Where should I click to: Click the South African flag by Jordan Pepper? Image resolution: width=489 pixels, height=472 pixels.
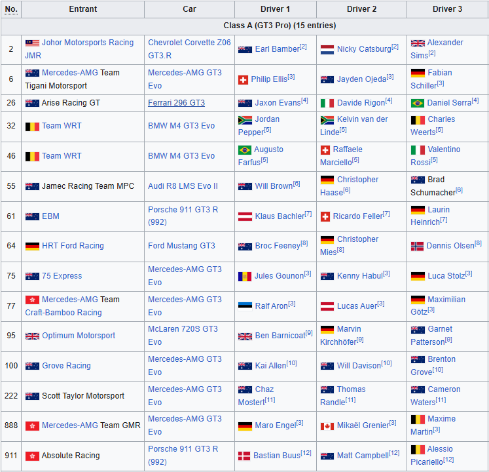point(245,120)
